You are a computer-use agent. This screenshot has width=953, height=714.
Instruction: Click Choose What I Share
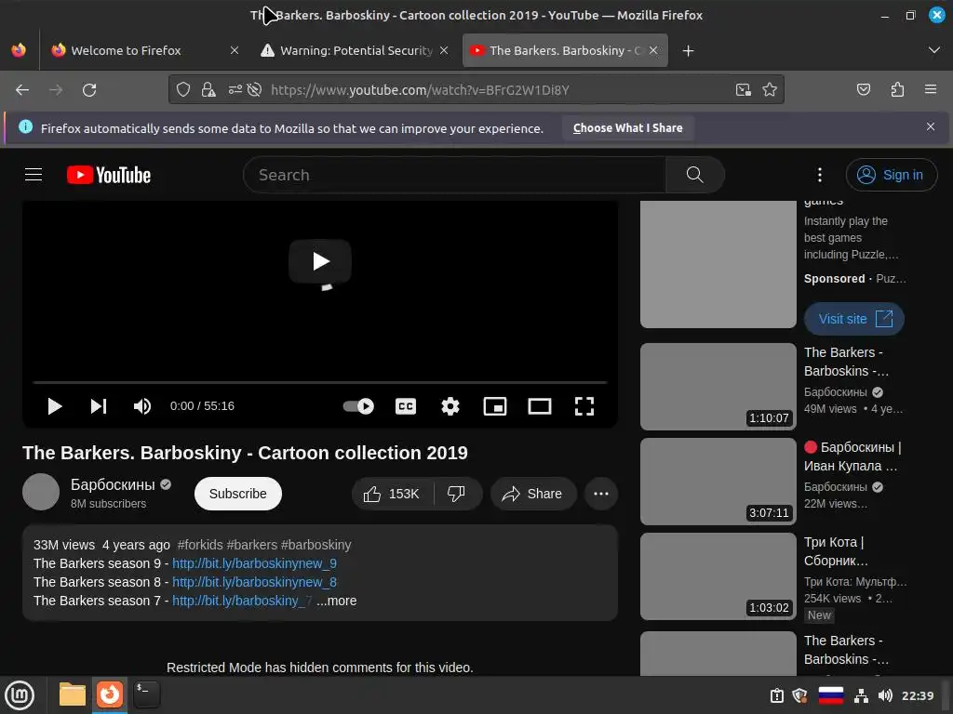click(x=627, y=128)
